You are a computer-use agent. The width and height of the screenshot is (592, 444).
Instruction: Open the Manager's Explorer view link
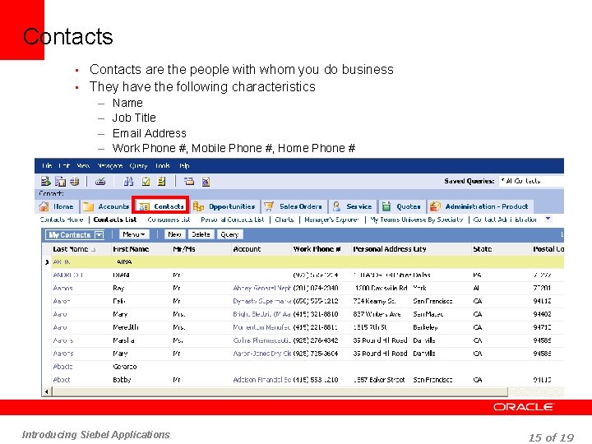[331, 220]
